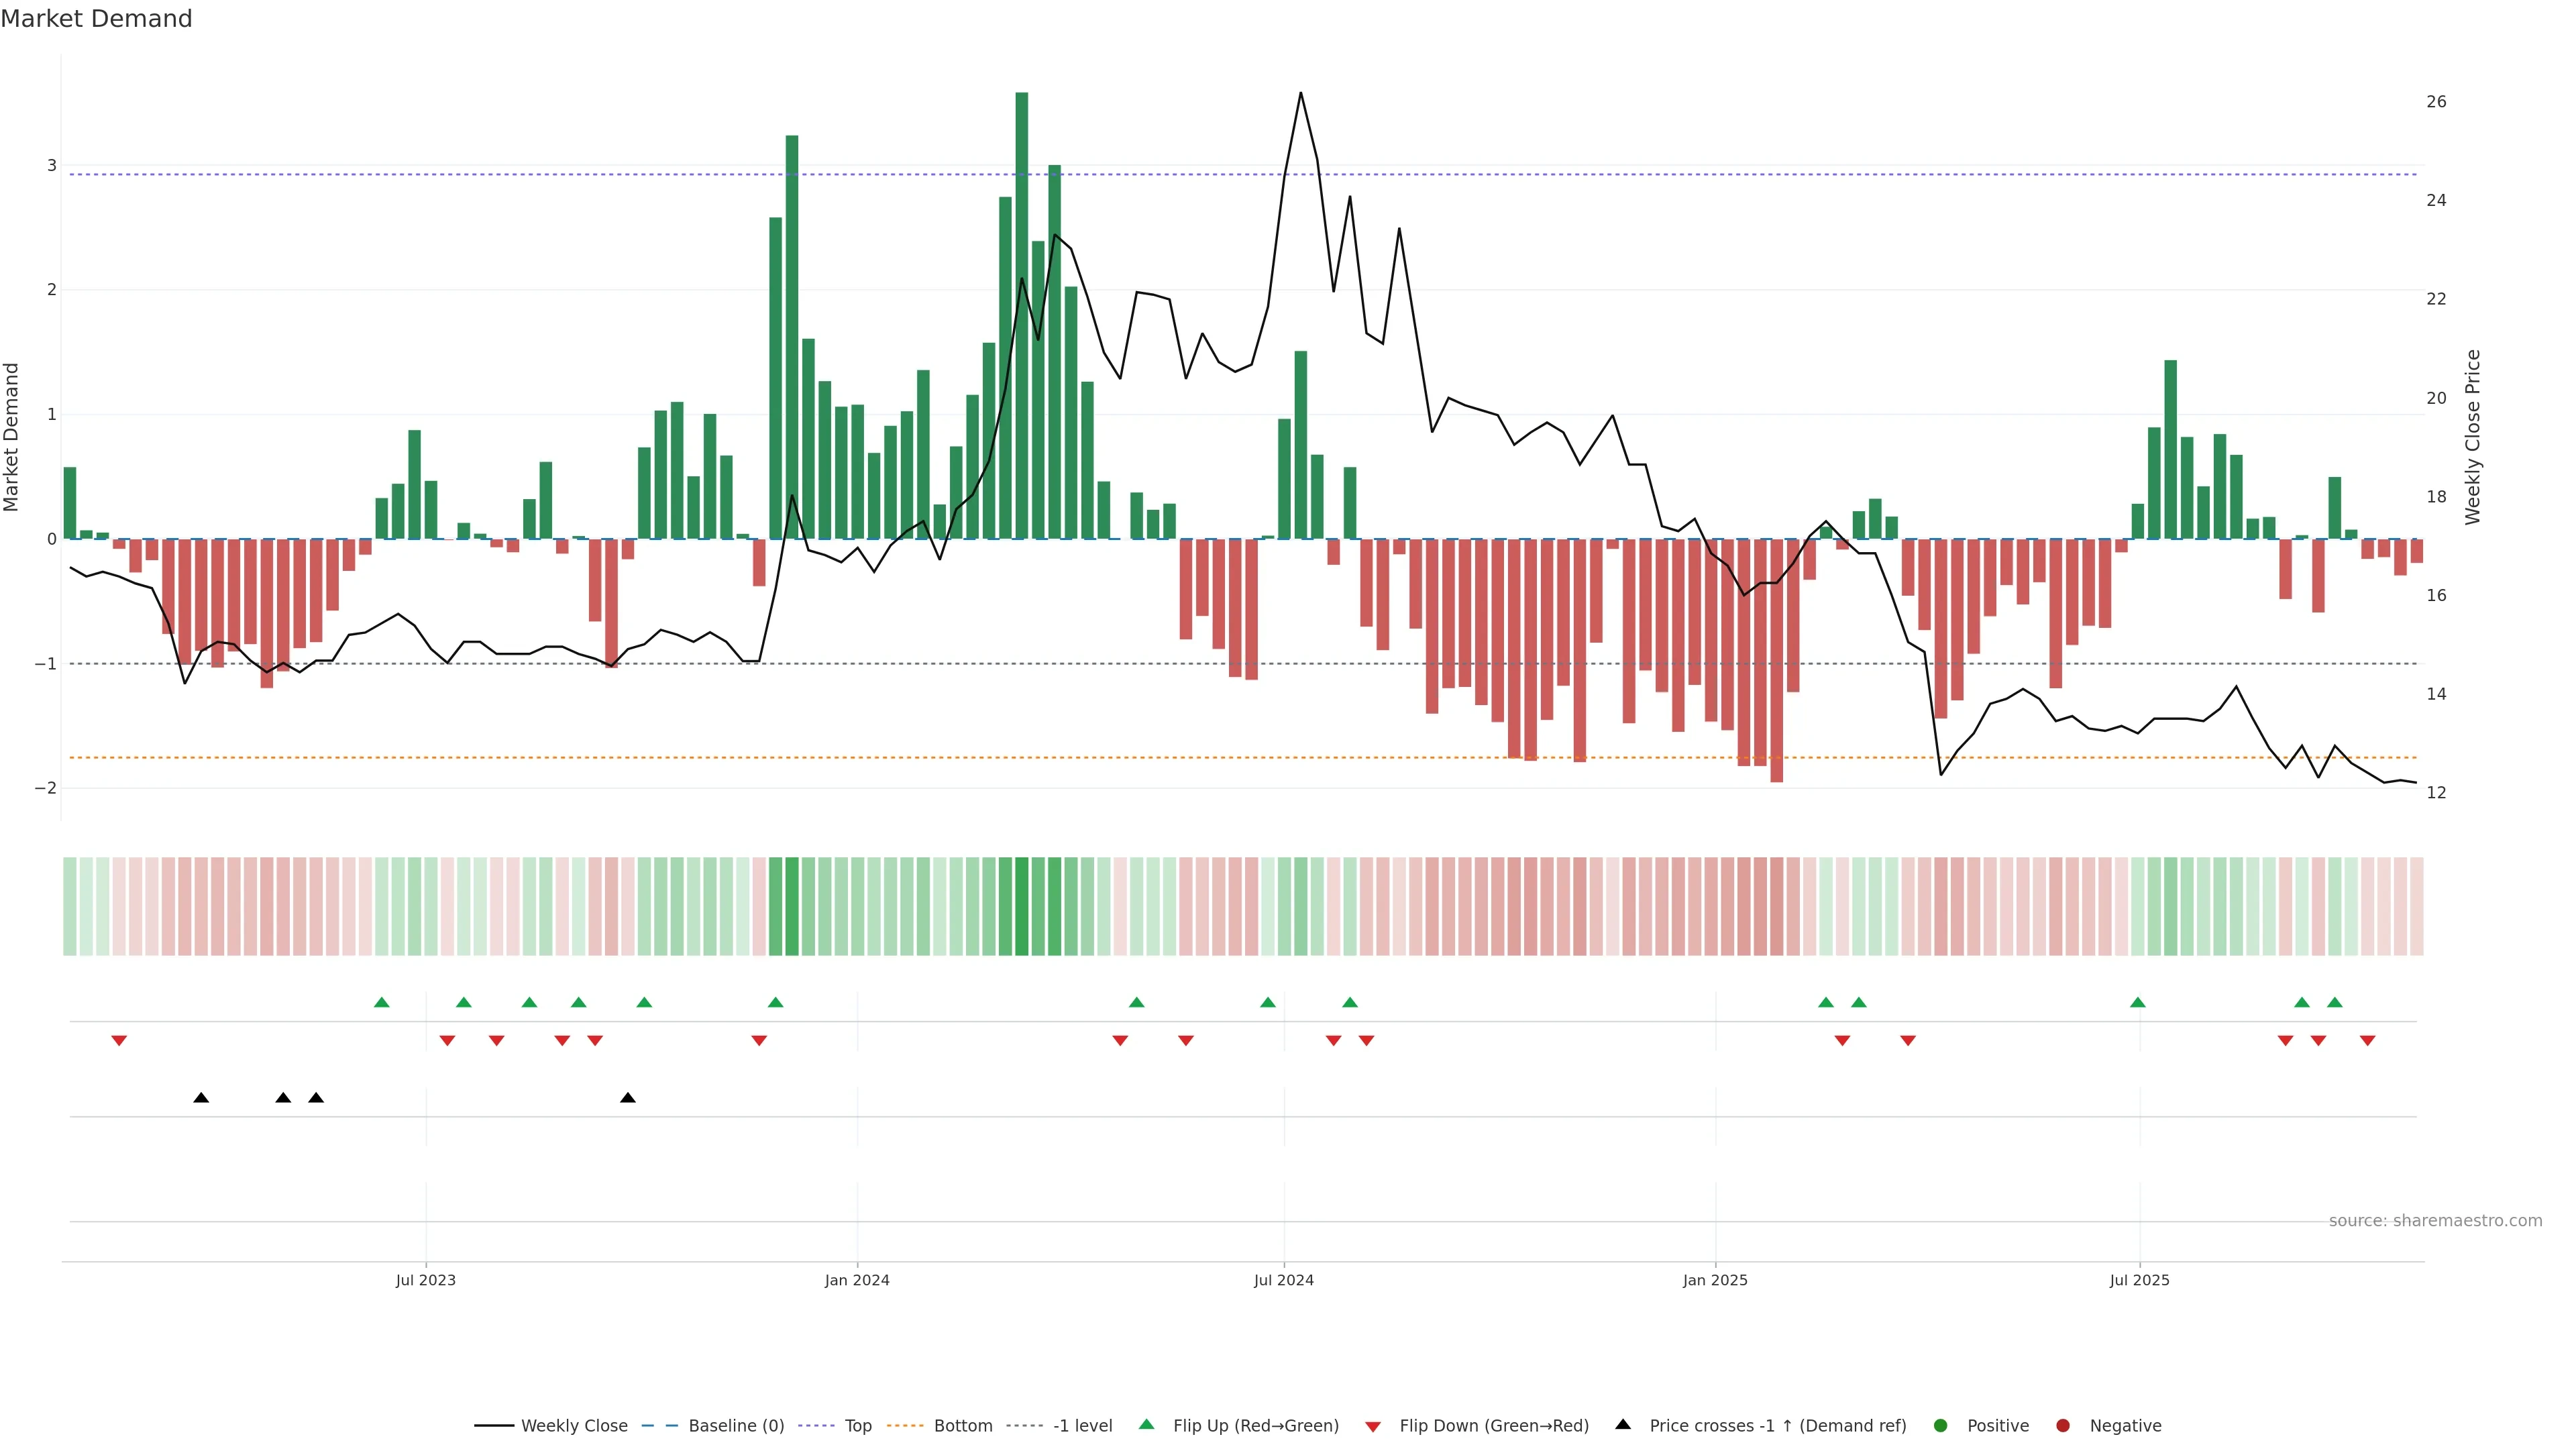The image size is (2576, 1449).
Task: Click the -1 level legend entry
Action: [1082, 1425]
